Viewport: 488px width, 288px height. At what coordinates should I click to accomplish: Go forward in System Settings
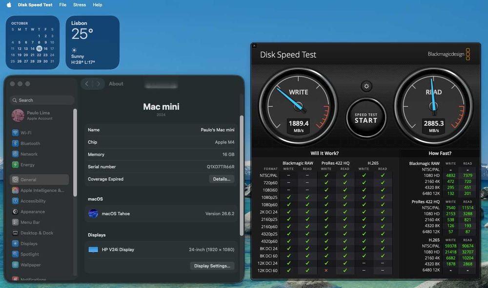[x=99, y=83]
